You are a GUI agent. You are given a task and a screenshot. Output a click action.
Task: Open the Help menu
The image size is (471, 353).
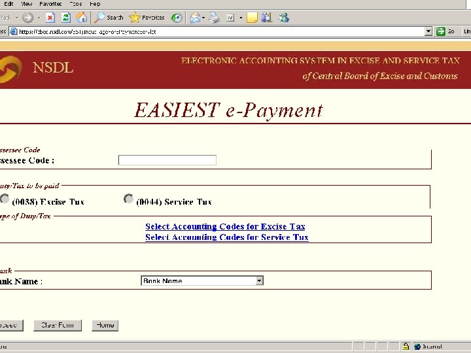(x=95, y=4)
